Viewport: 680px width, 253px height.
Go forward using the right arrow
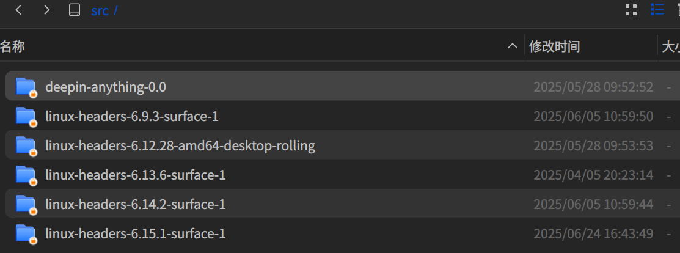coord(46,10)
